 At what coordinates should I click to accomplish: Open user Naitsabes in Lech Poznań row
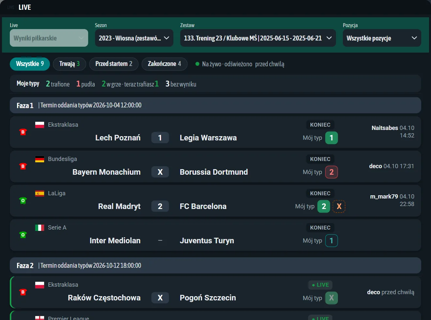coord(385,128)
